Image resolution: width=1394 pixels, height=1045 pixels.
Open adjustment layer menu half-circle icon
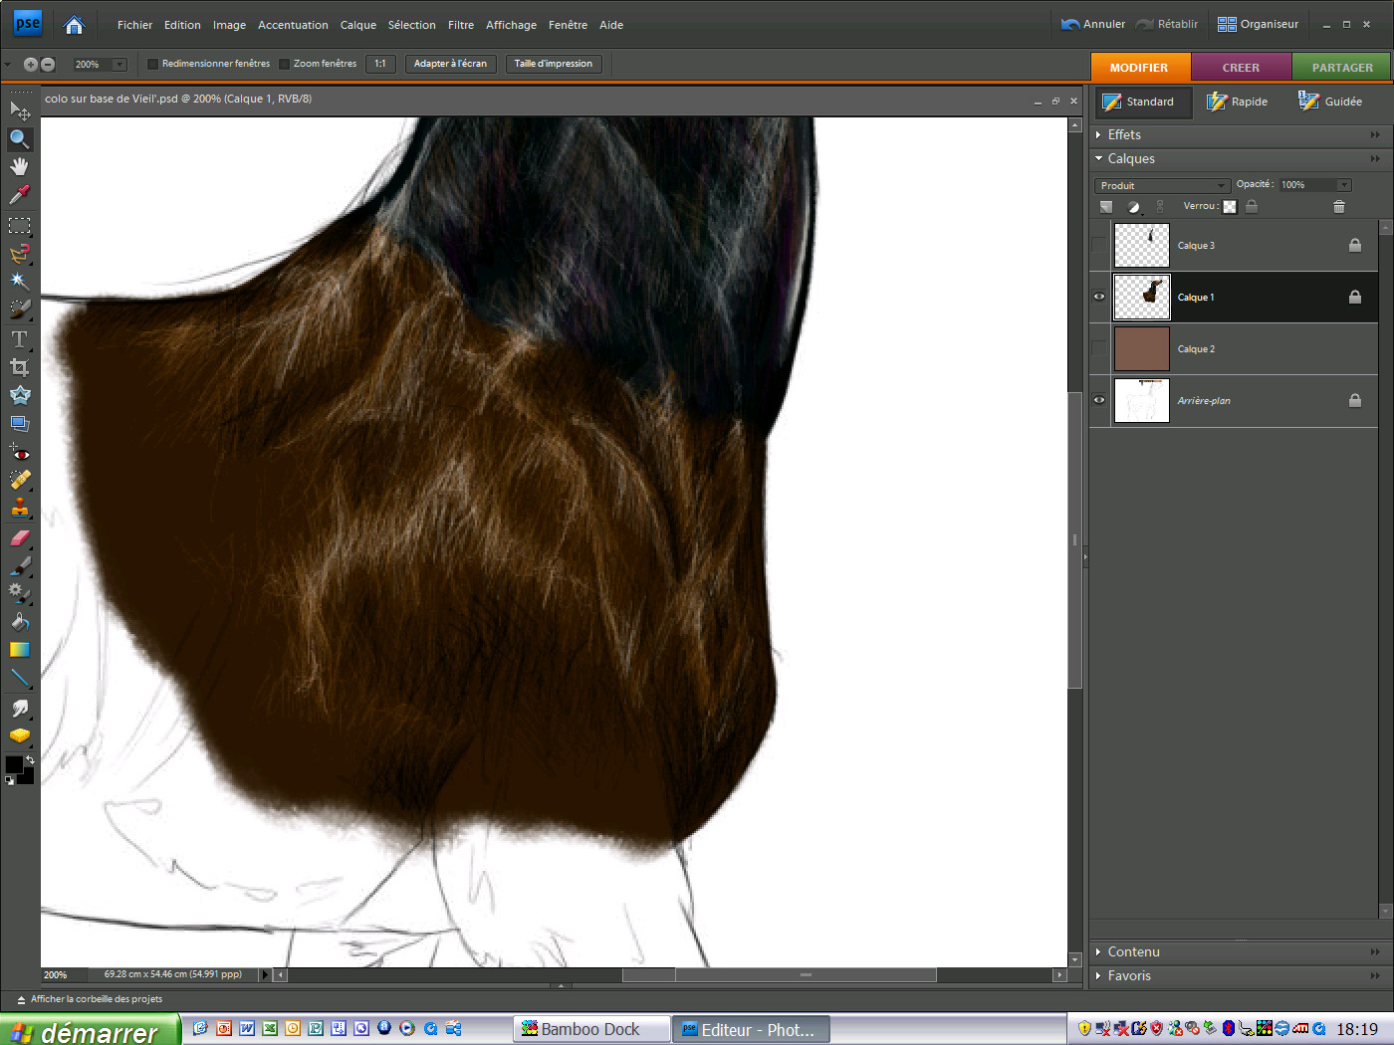1133,206
